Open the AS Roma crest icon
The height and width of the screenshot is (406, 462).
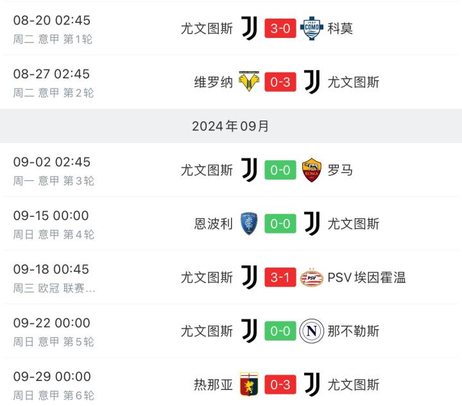[312, 171]
